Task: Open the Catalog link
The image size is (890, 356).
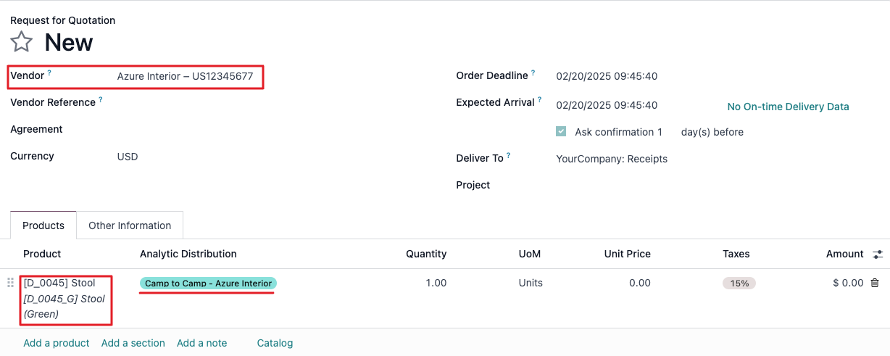Action: click(x=275, y=343)
